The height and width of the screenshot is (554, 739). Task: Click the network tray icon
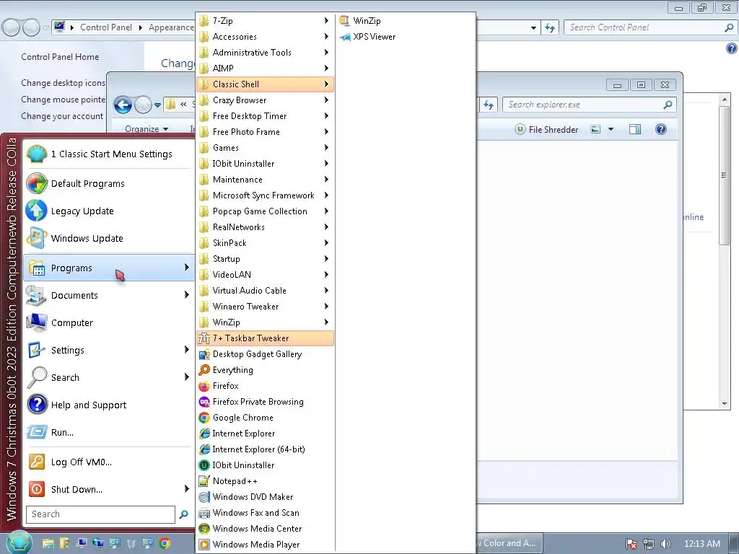pyautogui.click(x=649, y=544)
